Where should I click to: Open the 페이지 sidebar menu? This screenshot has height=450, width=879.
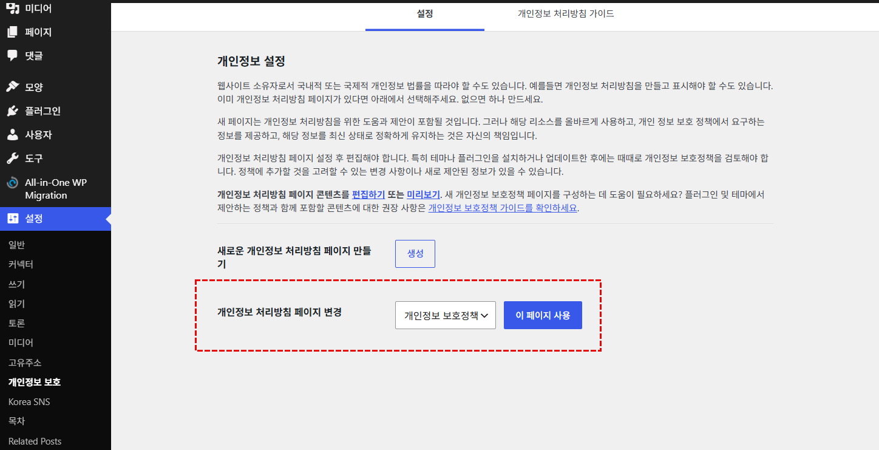38,32
